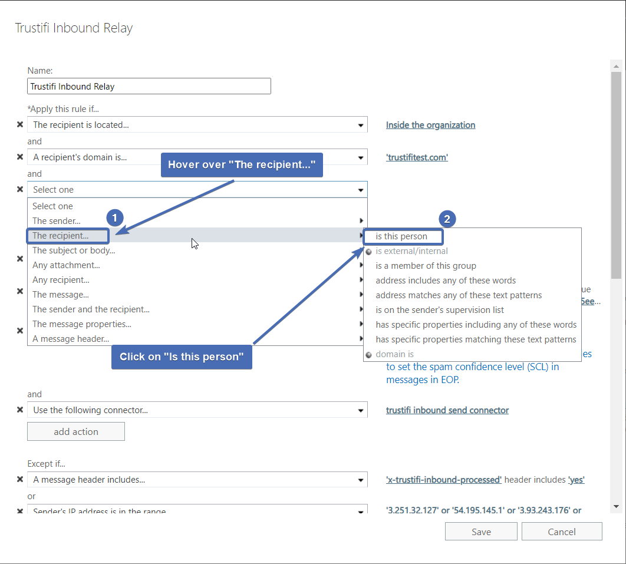This screenshot has height=564, width=626.
Task: Click the scrollbar down arrow
Action: click(x=616, y=506)
